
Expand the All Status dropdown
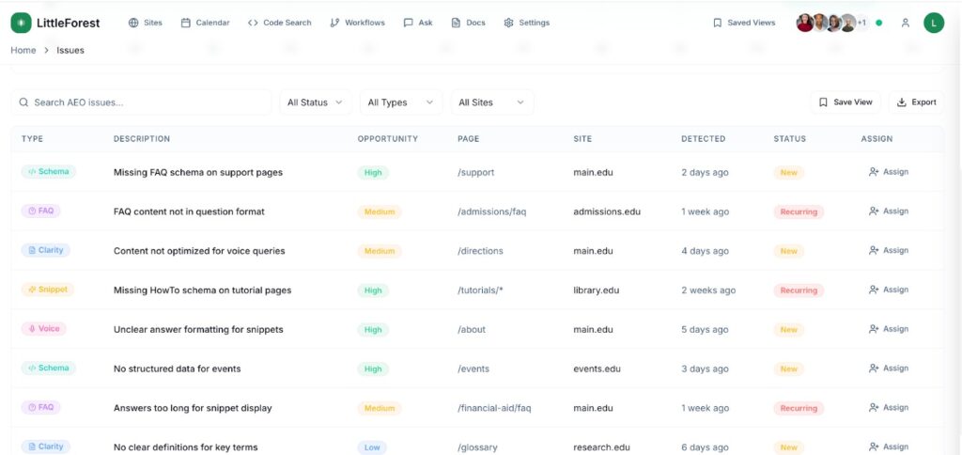315,102
